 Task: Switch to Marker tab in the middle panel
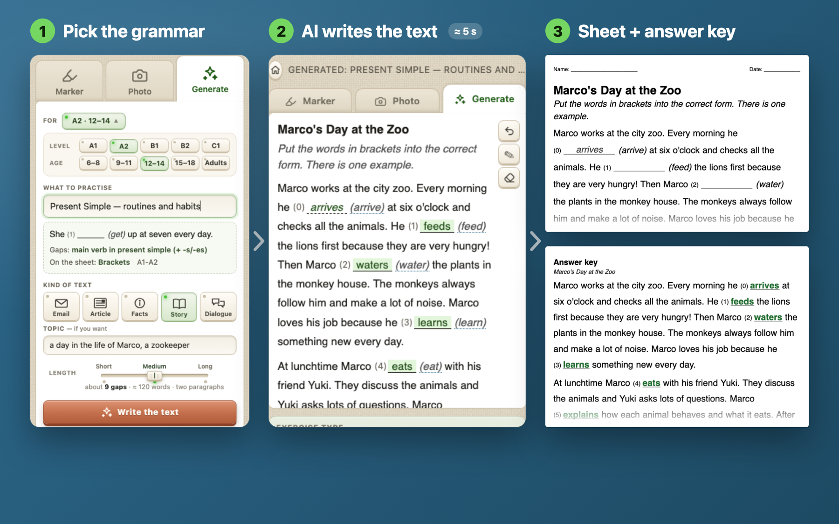coord(310,101)
